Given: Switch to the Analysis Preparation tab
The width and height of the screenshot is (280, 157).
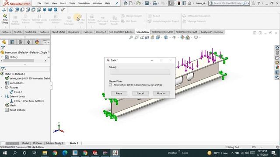Looking at the screenshot, I should click(212, 32).
